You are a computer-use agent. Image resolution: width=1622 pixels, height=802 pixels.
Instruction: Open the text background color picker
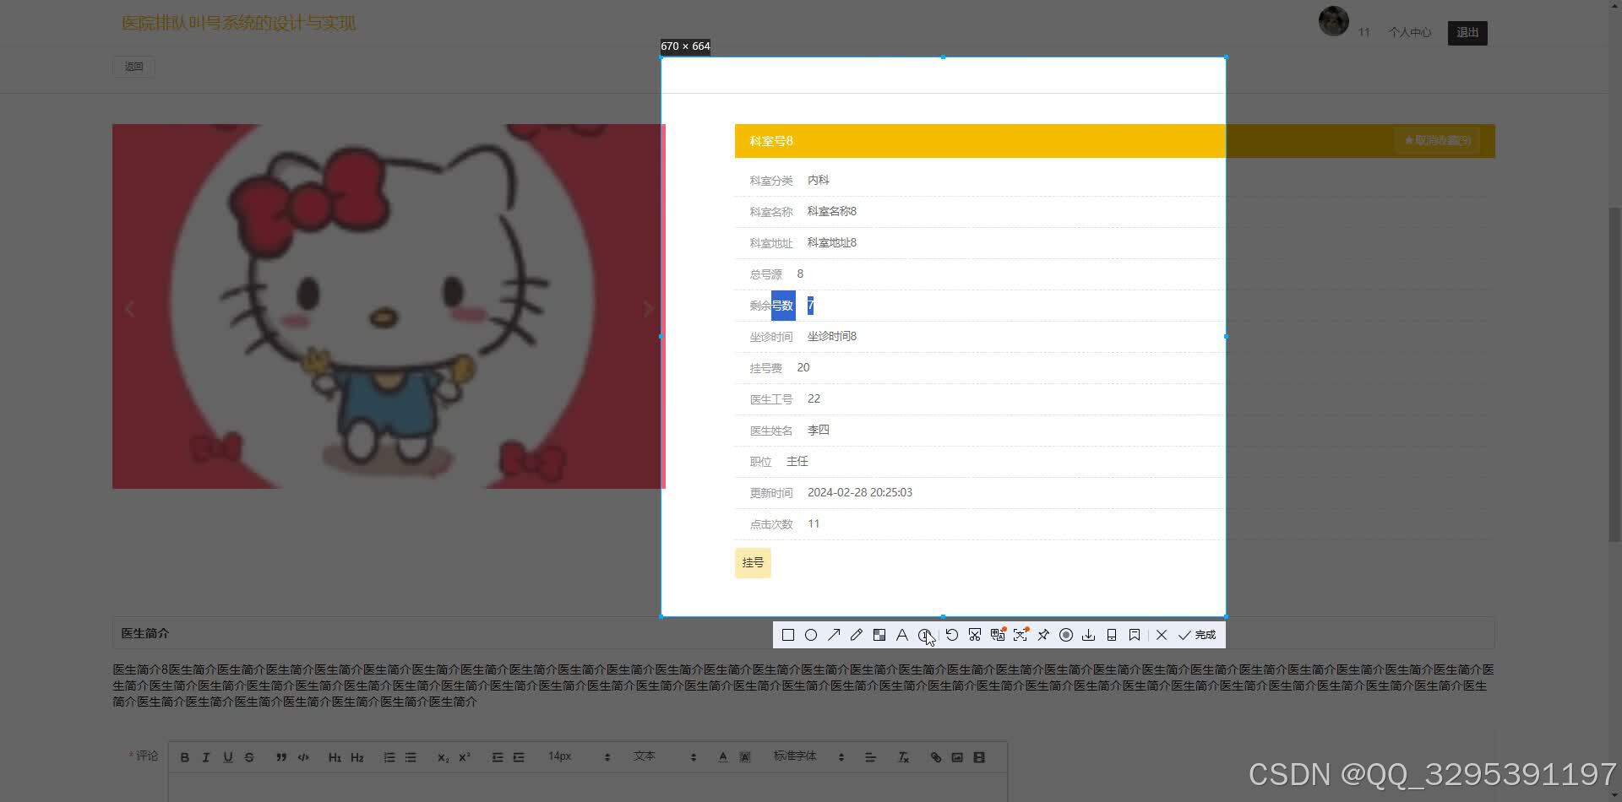click(x=744, y=757)
